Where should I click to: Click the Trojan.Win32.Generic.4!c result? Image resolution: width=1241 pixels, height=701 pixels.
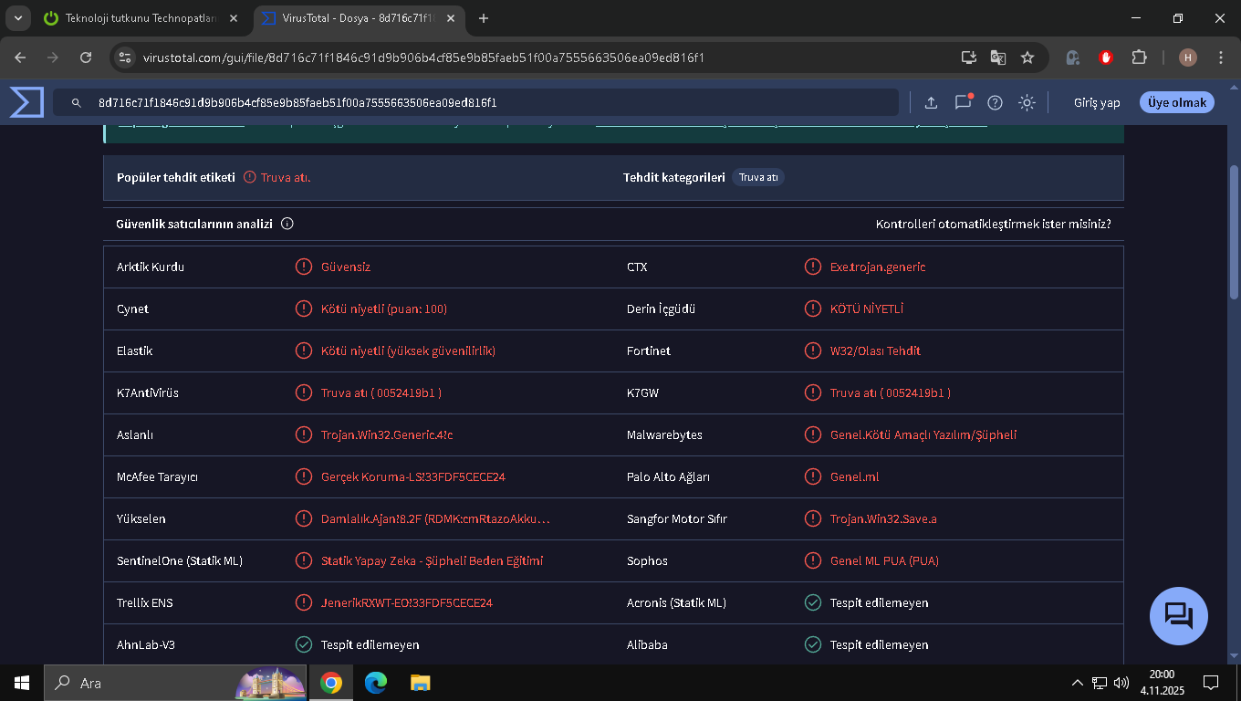coord(387,434)
